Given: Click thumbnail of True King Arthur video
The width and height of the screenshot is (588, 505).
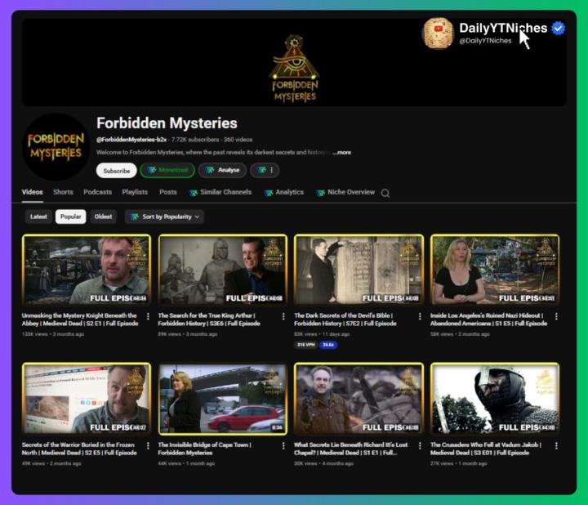Looking at the screenshot, I should (x=223, y=270).
